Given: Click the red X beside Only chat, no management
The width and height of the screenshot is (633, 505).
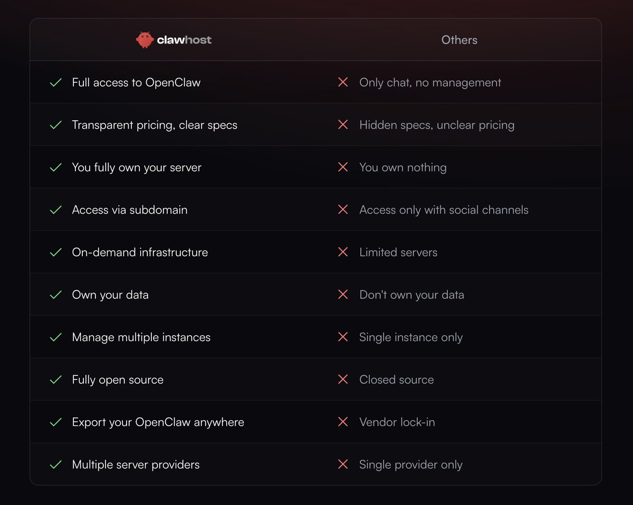Looking at the screenshot, I should [343, 82].
